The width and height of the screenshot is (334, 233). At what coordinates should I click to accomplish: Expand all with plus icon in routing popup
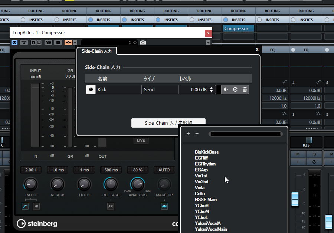pos(188,134)
